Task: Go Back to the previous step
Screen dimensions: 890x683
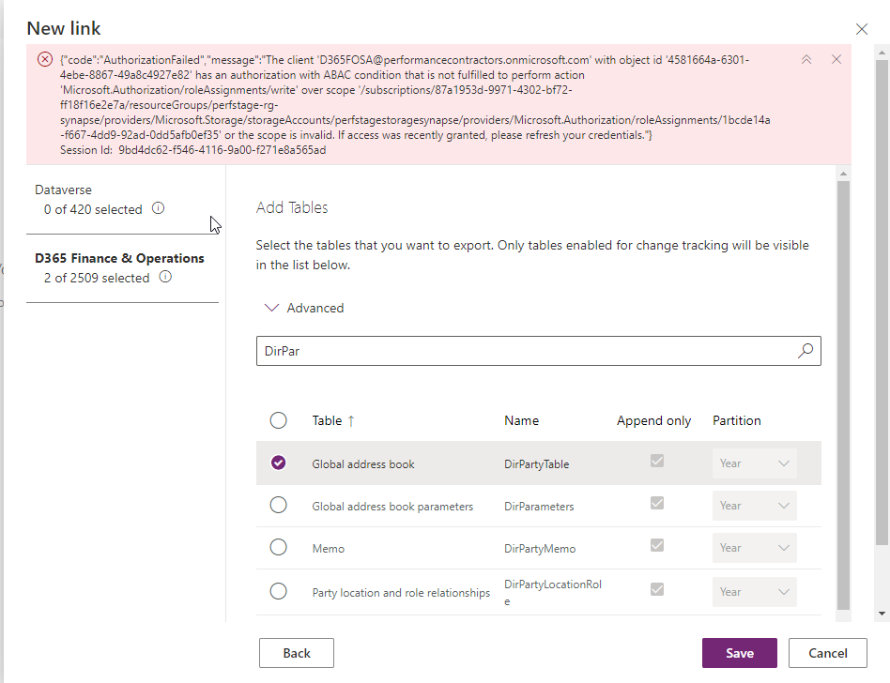Action: [x=296, y=652]
